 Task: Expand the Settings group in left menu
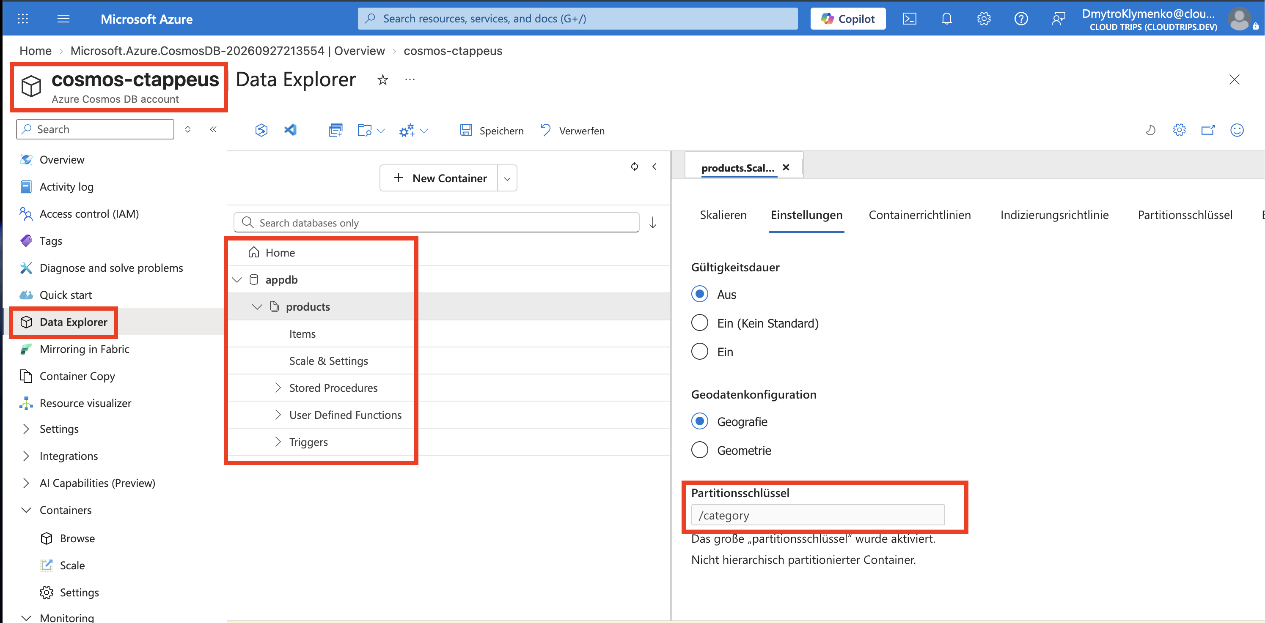point(27,429)
